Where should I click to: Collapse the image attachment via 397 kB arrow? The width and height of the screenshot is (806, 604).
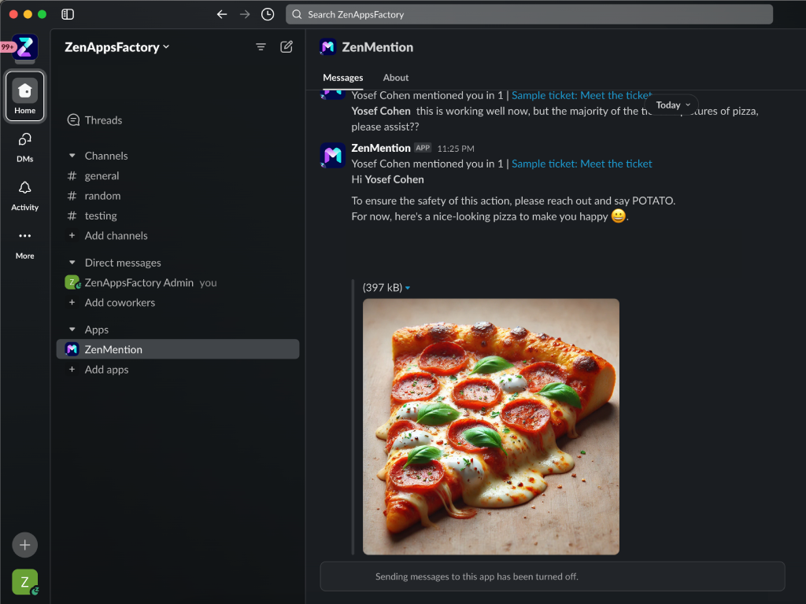click(x=408, y=289)
